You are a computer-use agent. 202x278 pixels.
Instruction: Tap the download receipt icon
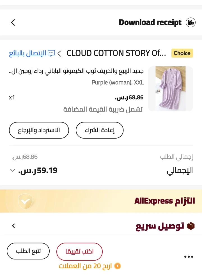[x=190, y=22]
